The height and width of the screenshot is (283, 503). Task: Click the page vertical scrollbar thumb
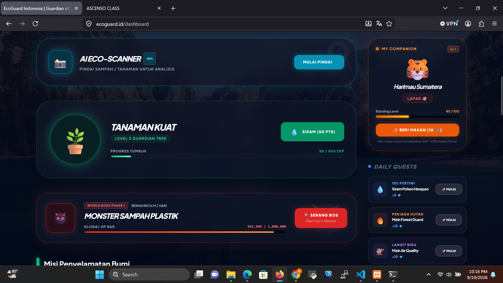(502, 96)
